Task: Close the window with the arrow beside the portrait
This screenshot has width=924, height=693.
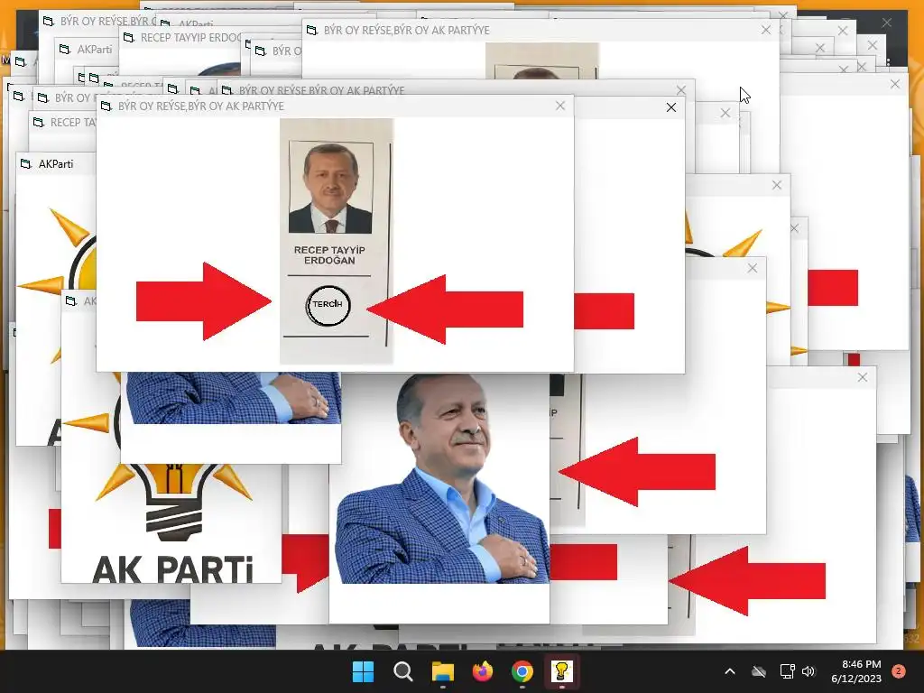Action: point(753,268)
